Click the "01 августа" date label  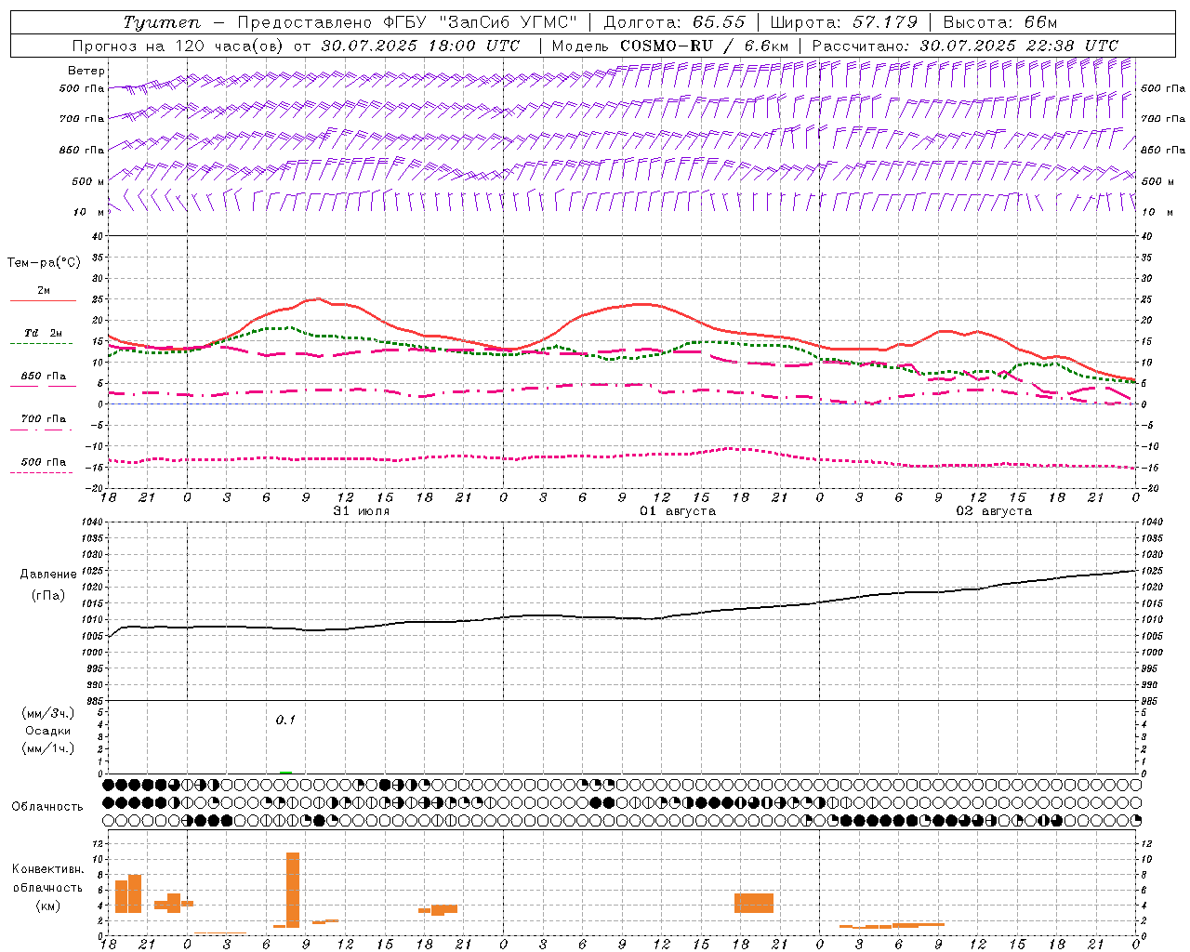(x=678, y=511)
